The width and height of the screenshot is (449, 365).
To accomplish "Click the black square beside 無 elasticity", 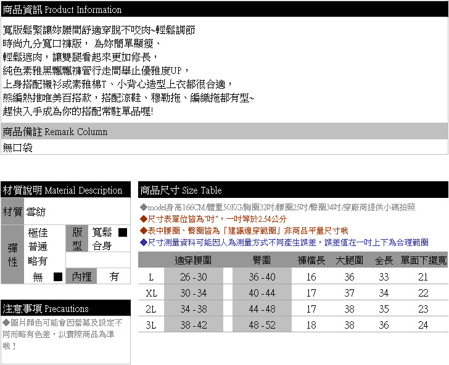I will [58, 277].
